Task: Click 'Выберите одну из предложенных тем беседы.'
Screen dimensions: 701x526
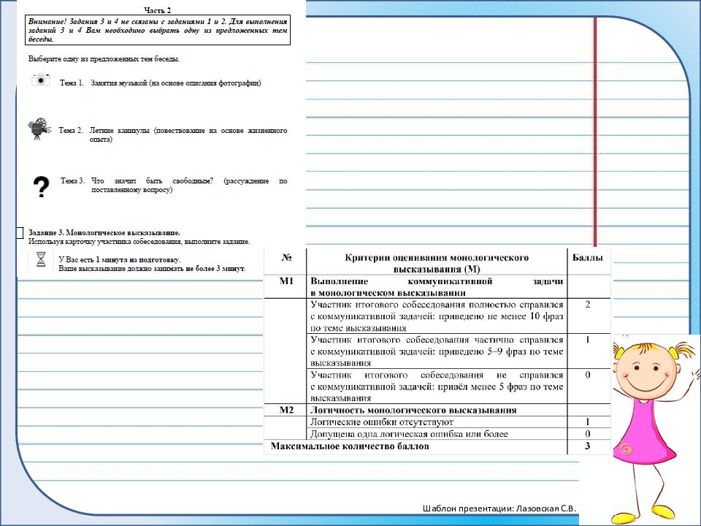Action: click(104, 58)
